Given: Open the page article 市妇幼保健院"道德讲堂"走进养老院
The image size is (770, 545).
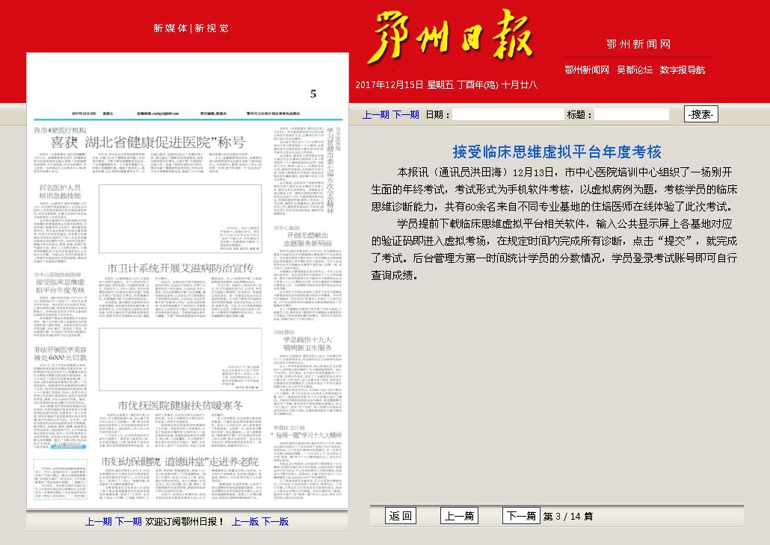Looking at the screenshot, I should pos(179,461).
